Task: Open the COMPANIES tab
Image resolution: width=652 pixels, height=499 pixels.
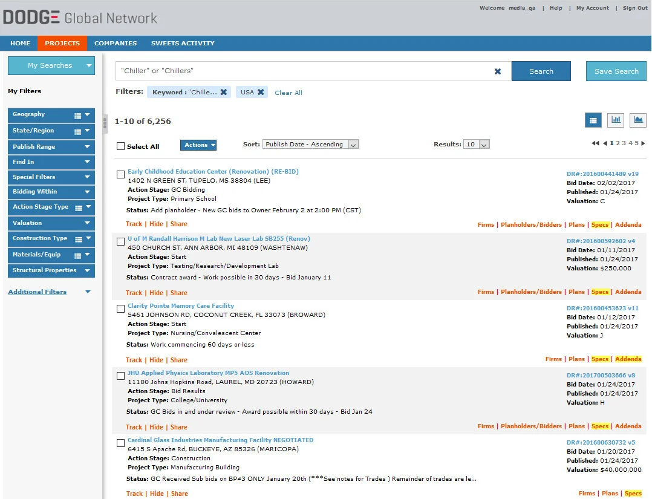Action: point(116,44)
